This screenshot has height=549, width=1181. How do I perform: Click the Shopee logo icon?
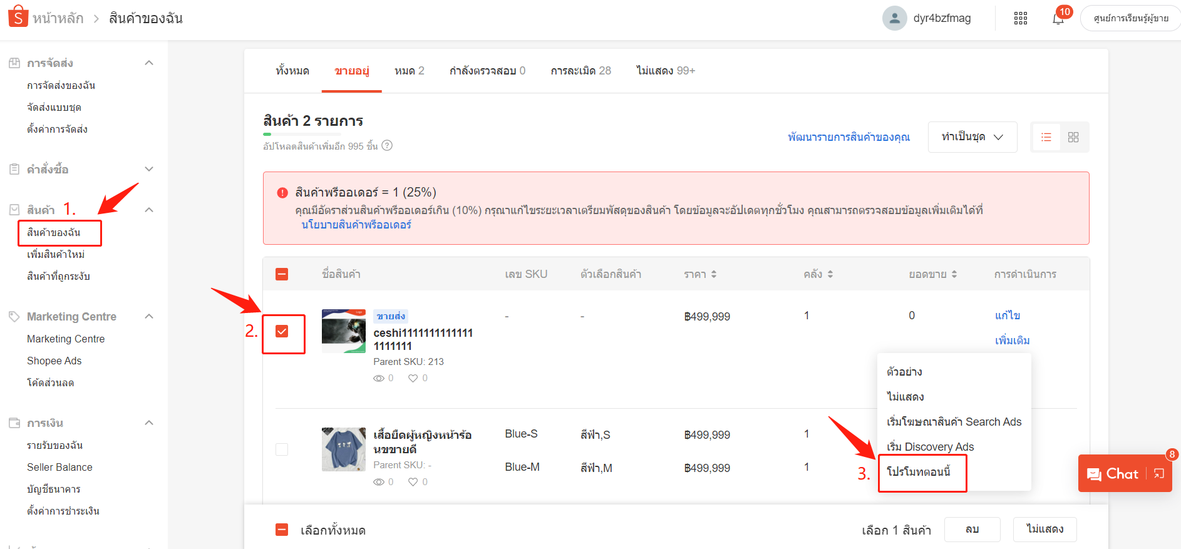pos(18,17)
